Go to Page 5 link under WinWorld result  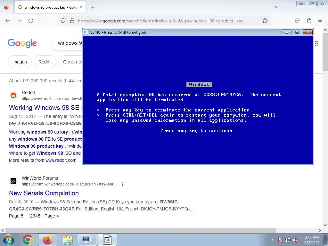pos(16,216)
